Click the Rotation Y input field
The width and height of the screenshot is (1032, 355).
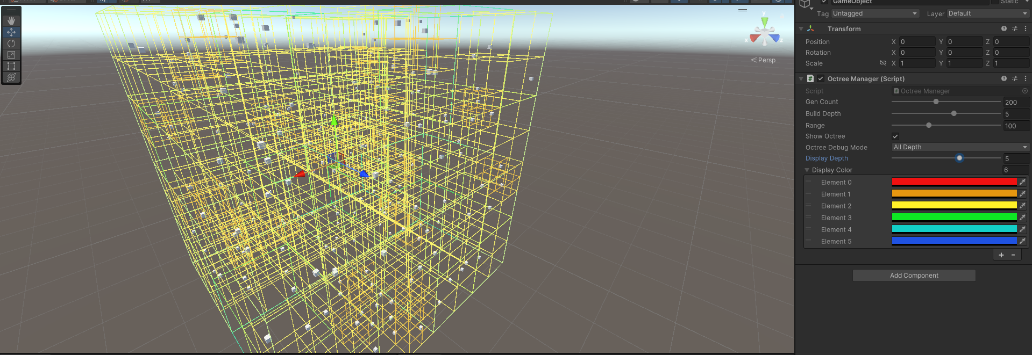tap(965, 53)
